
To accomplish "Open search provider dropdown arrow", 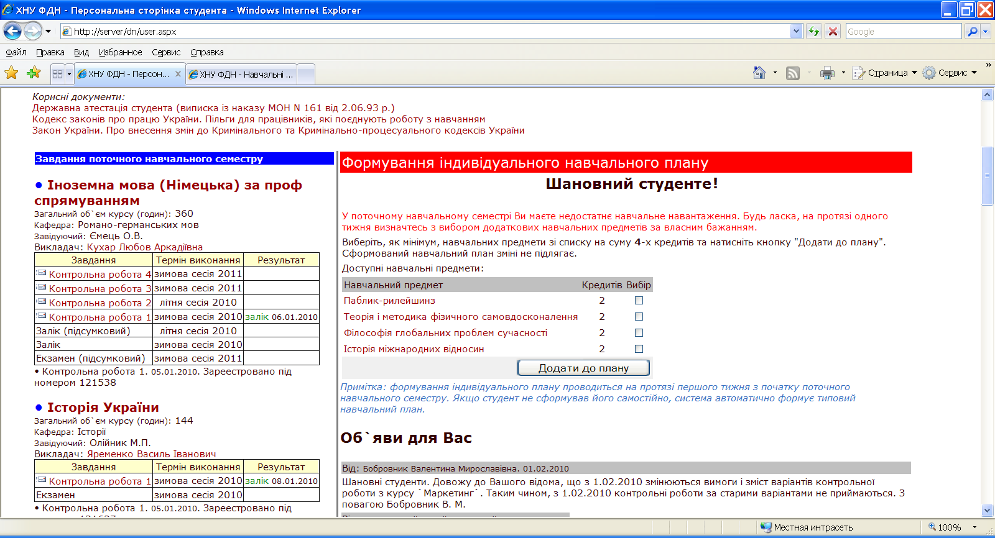I will [986, 31].
